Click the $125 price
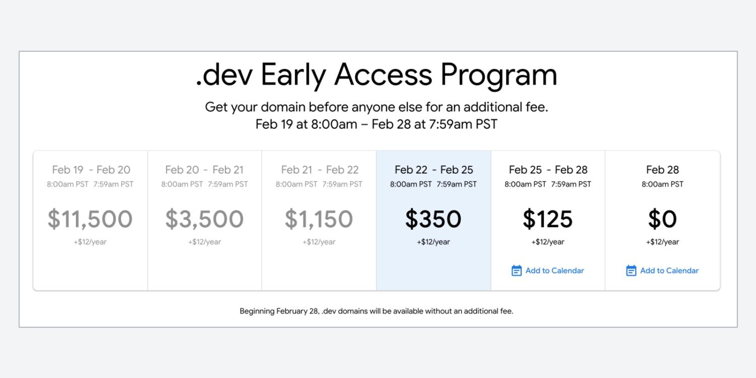Viewport: 756px width, 378px height. click(x=548, y=219)
